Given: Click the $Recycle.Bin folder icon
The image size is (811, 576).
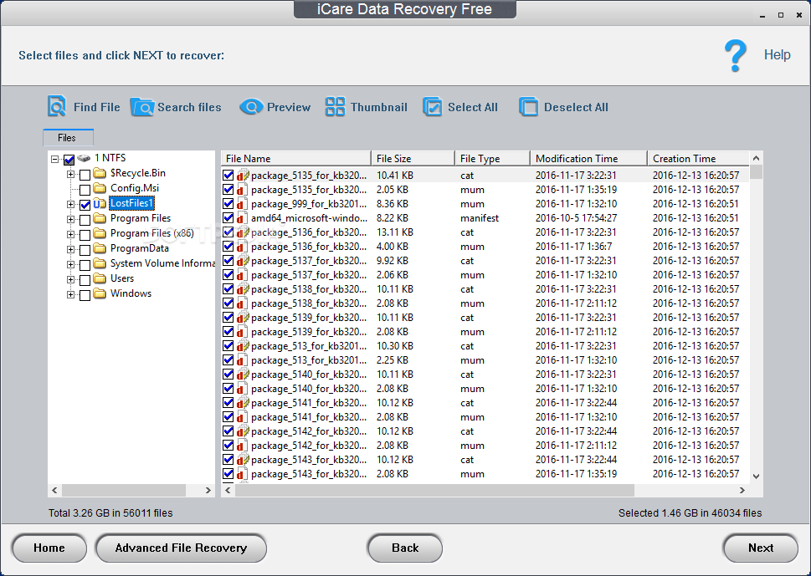Looking at the screenshot, I should (100, 173).
